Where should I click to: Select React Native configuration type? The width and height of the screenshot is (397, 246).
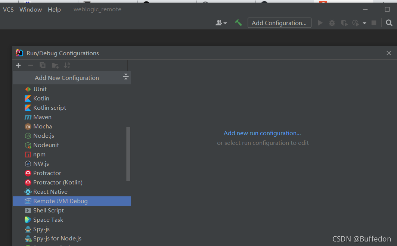[x=72, y=192]
